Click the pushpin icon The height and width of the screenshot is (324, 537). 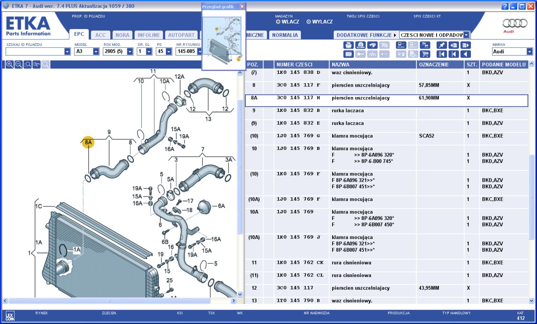coord(442,45)
